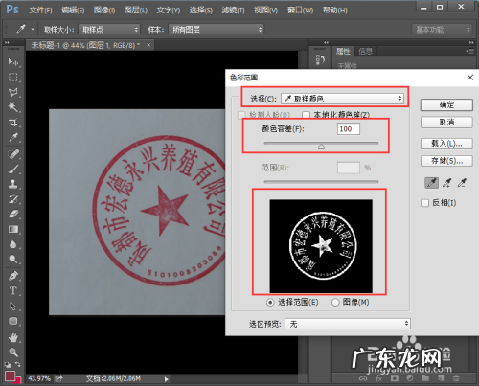Screen dimensions: 479x386
Task: Open the eyedropper tool preset picker arrow
Action: (33, 30)
